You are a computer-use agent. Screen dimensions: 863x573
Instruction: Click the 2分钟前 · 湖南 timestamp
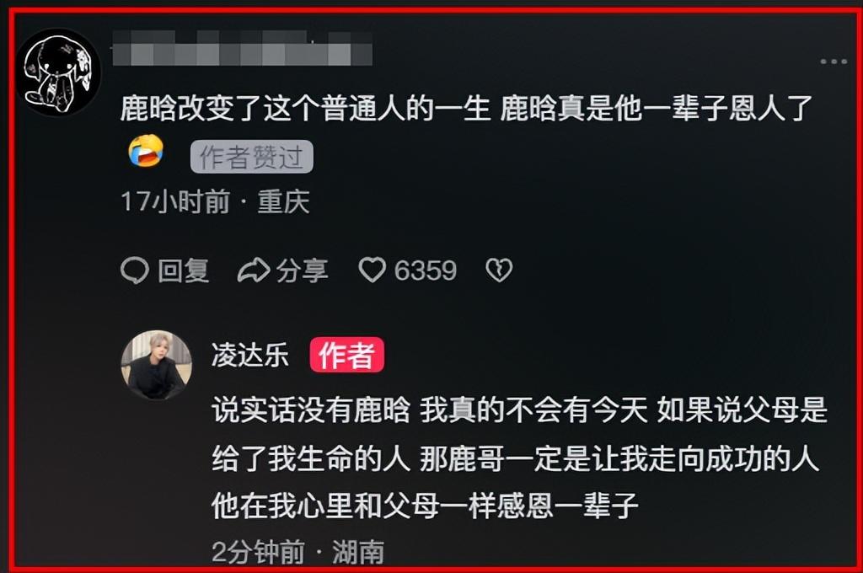pyautogui.click(x=297, y=552)
